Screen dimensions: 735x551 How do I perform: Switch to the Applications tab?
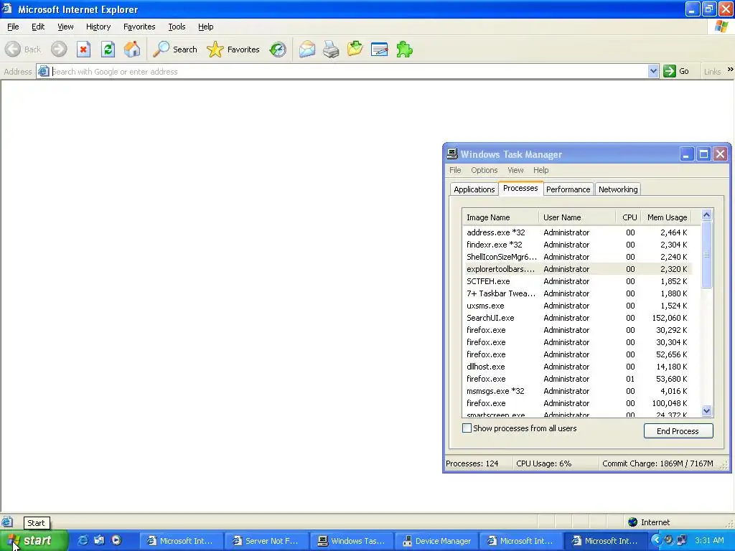pyautogui.click(x=474, y=189)
